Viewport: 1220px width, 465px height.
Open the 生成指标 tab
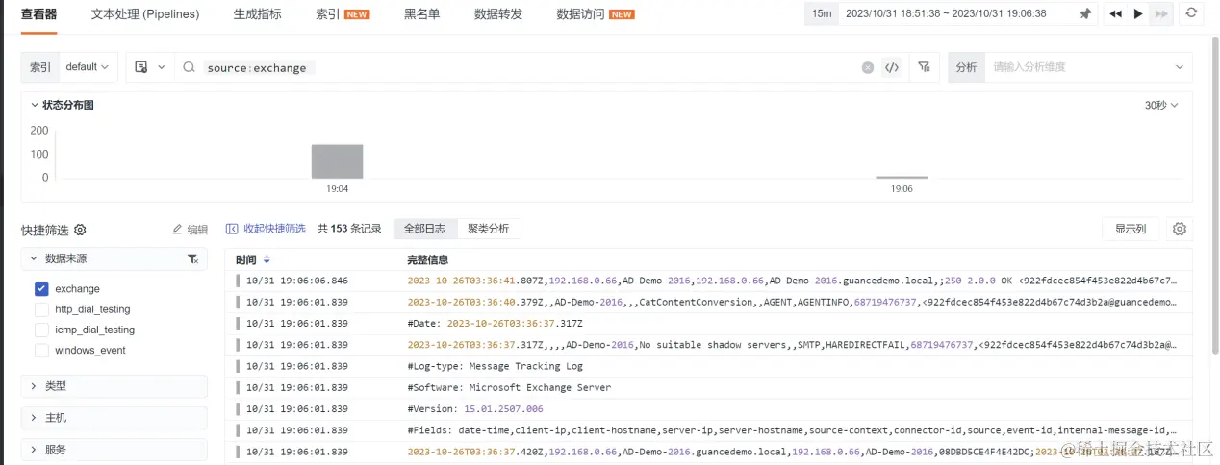(258, 14)
